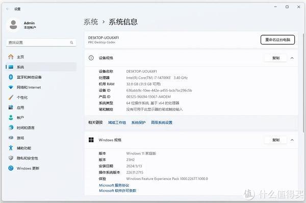Click the 23H2 version value

[x=131, y=160]
